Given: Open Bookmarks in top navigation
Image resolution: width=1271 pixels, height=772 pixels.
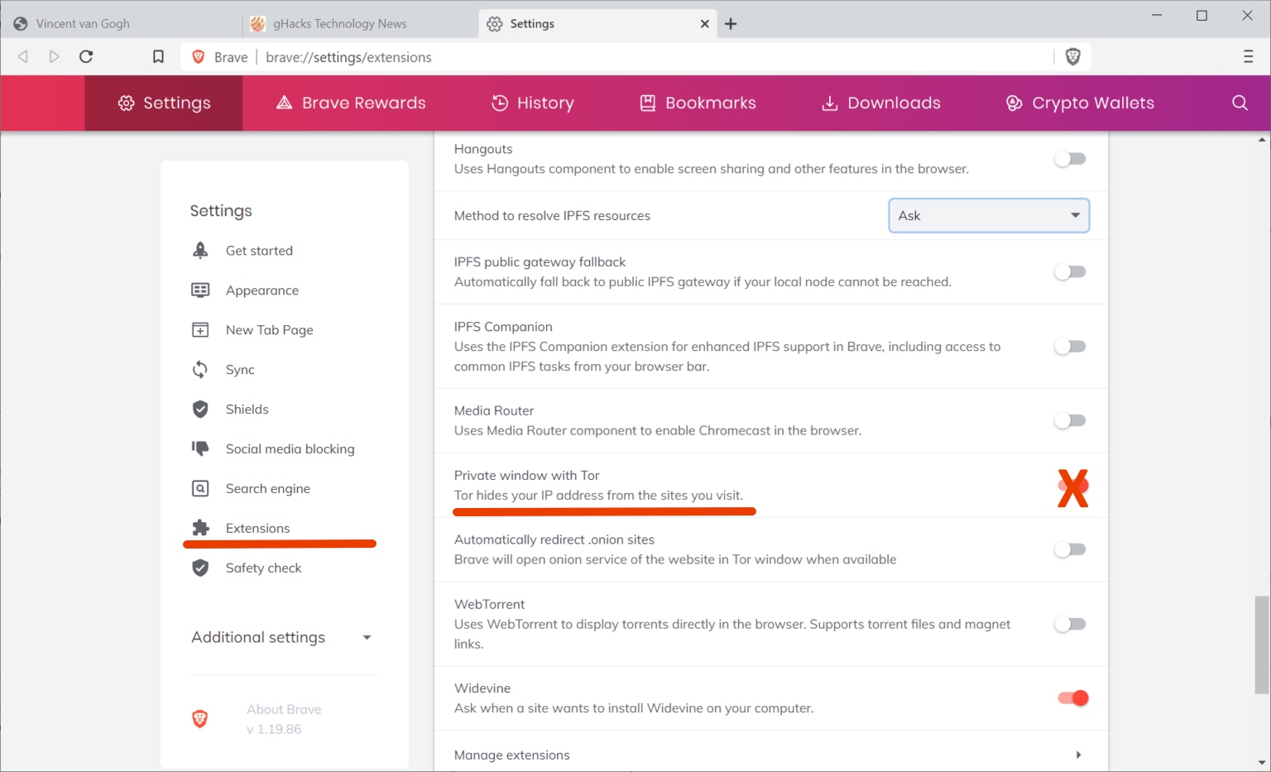Looking at the screenshot, I should click(x=698, y=103).
